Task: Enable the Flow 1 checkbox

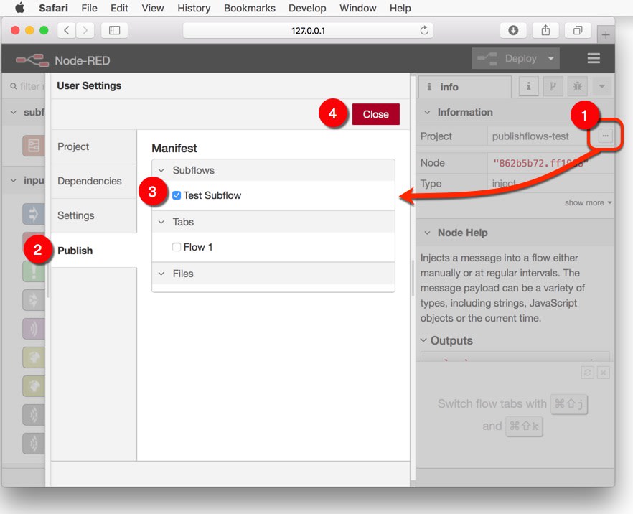Action: [177, 246]
